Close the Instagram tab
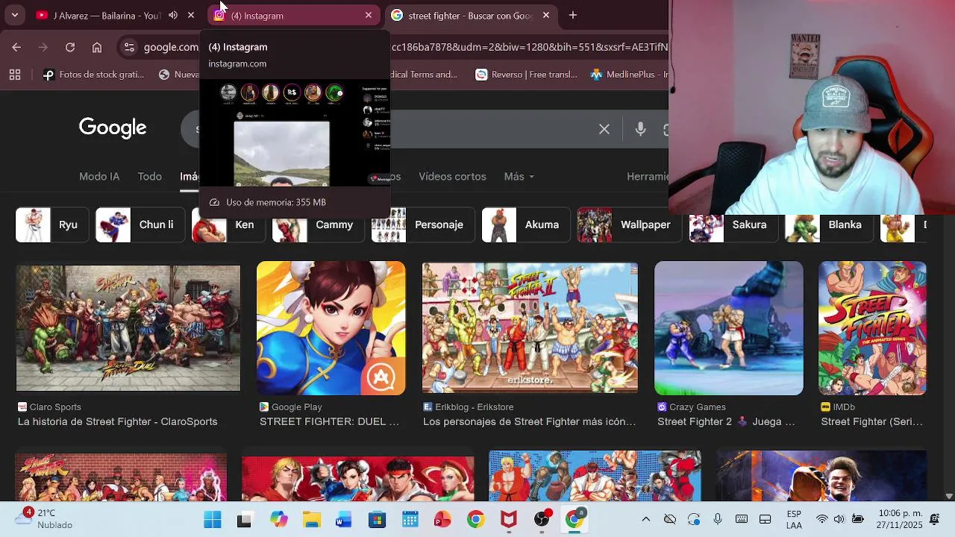Viewport: 955px width, 537px height. pyautogui.click(x=369, y=15)
